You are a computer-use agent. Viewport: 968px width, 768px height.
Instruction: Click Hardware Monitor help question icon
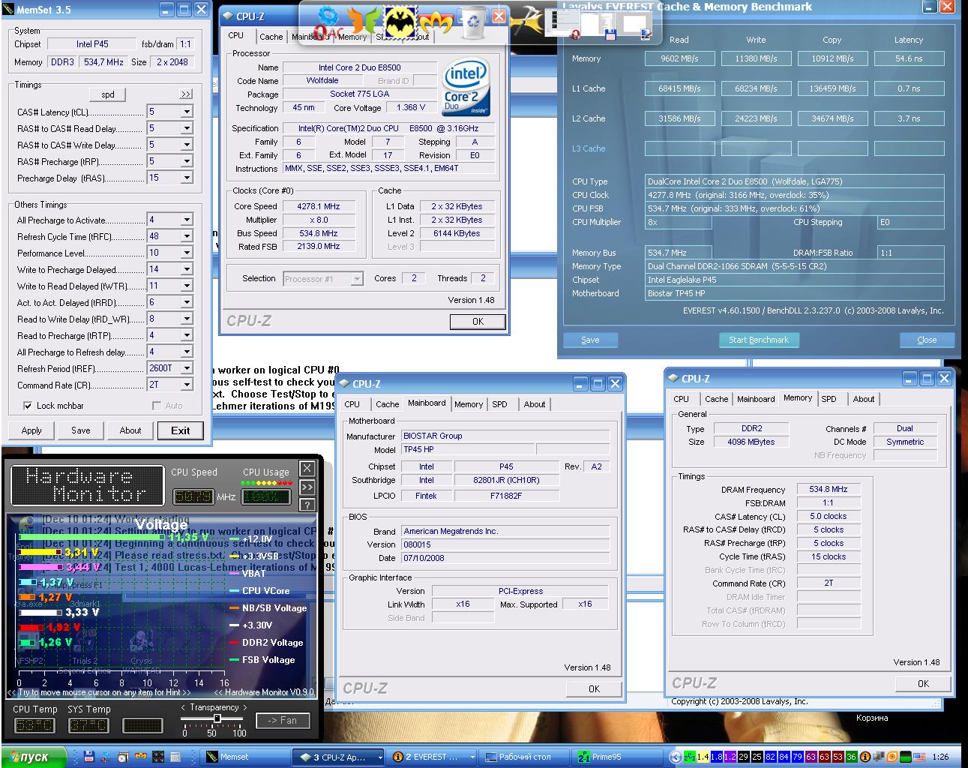307,505
